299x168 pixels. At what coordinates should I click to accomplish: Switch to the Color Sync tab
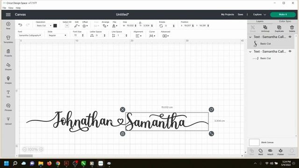click(x=285, y=21)
